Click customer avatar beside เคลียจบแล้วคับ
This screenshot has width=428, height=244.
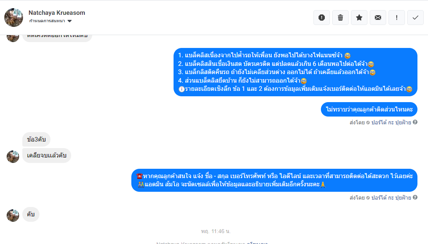click(x=13, y=157)
